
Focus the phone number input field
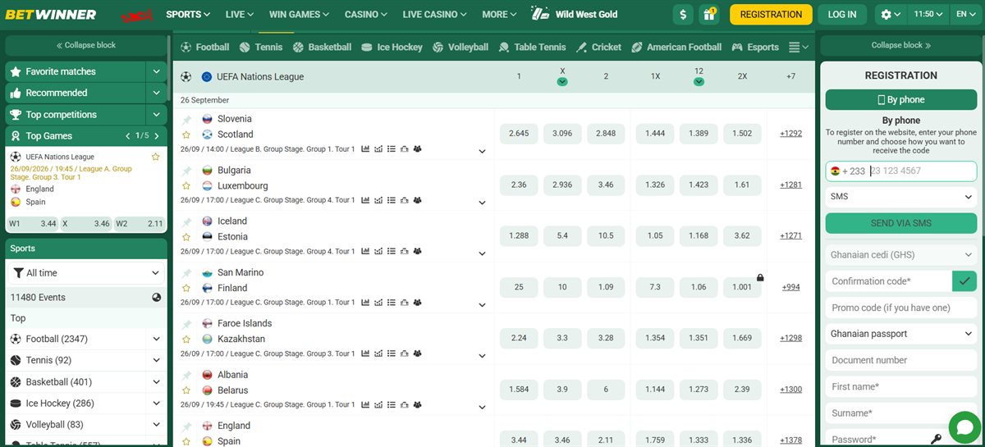click(x=922, y=171)
